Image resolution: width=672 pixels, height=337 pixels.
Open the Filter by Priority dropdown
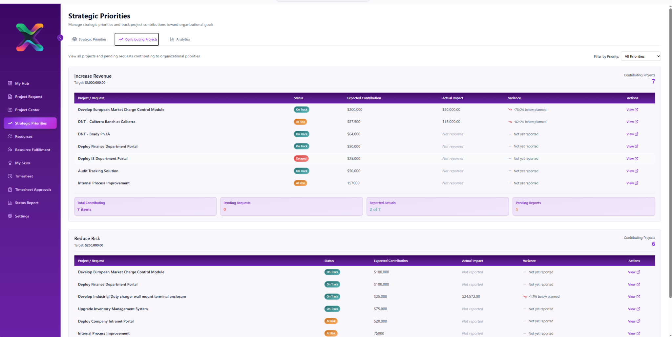click(640, 56)
